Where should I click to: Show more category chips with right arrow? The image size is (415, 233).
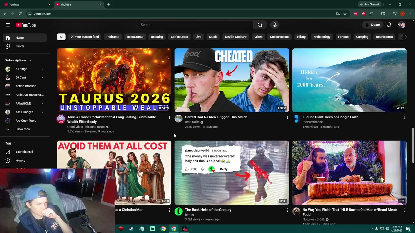pos(405,37)
